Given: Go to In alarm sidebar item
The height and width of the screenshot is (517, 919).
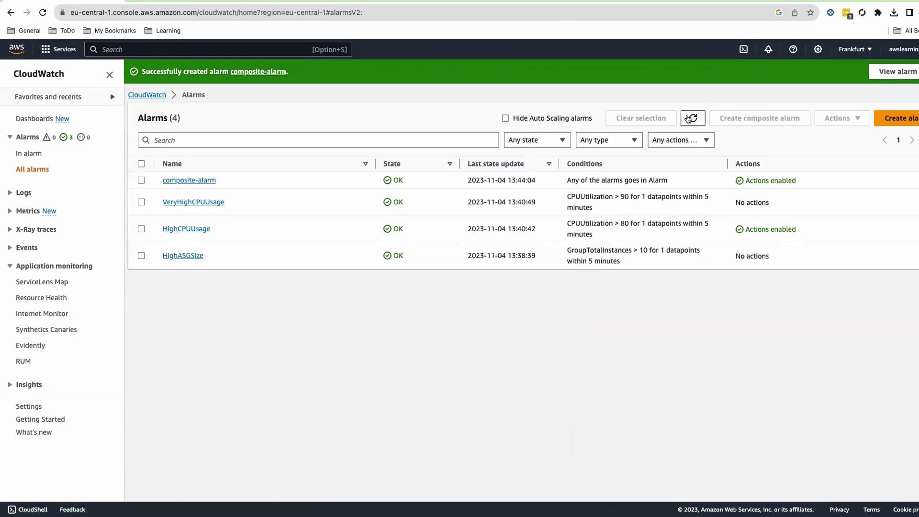Looking at the screenshot, I should point(29,154).
